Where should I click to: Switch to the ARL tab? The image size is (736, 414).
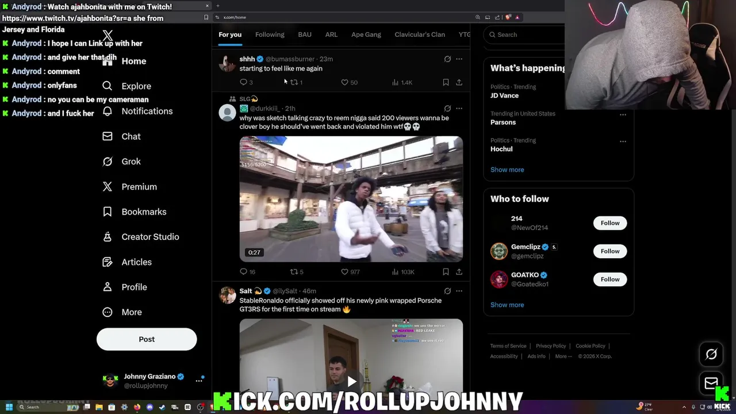(331, 34)
